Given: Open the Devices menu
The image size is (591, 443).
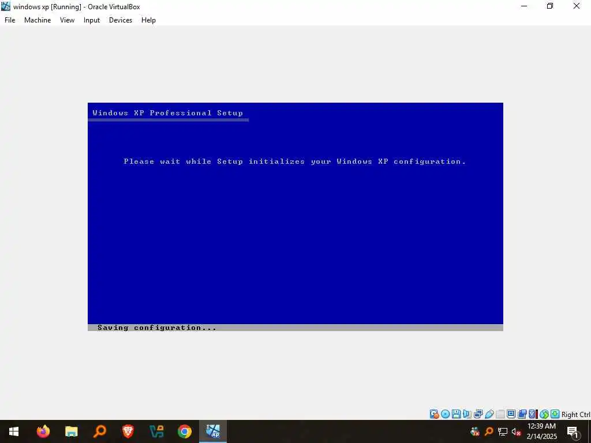Looking at the screenshot, I should click(x=120, y=20).
